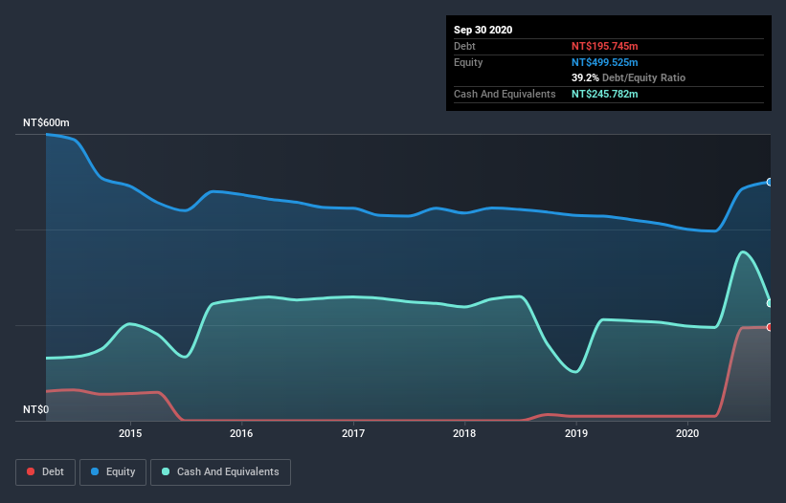The height and width of the screenshot is (503, 786).
Task: Click the red Debt legend dot
Action: point(31,471)
